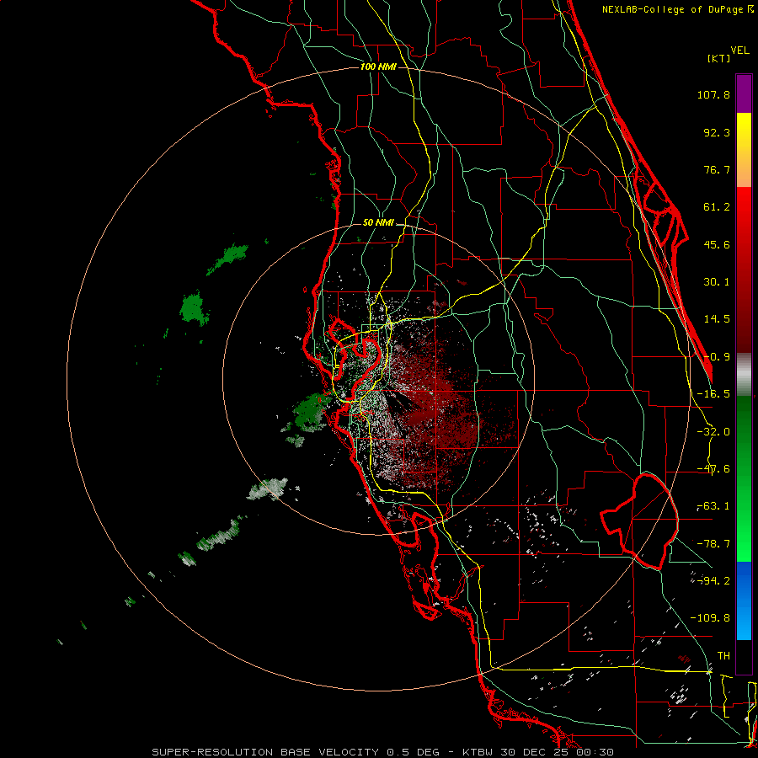The height and width of the screenshot is (758, 758).
Task: Pick the gray segment of the color bar
Action: pos(744,375)
